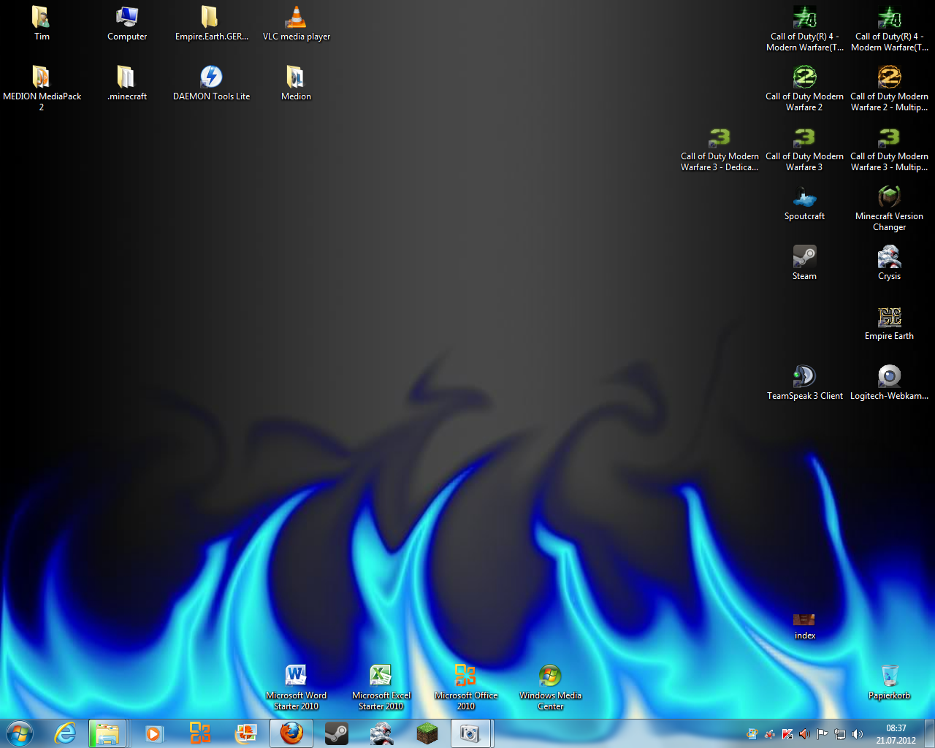The height and width of the screenshot is (748, 935).
Task: Select the TeamSpeak 3 Client desktop icon
Action: [x=804, y=378]
